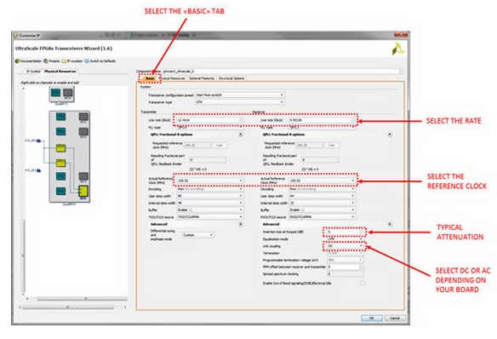Viewport: 497px width, 339px height.
Task: Click the OK button
Action: tap(372, 318)
